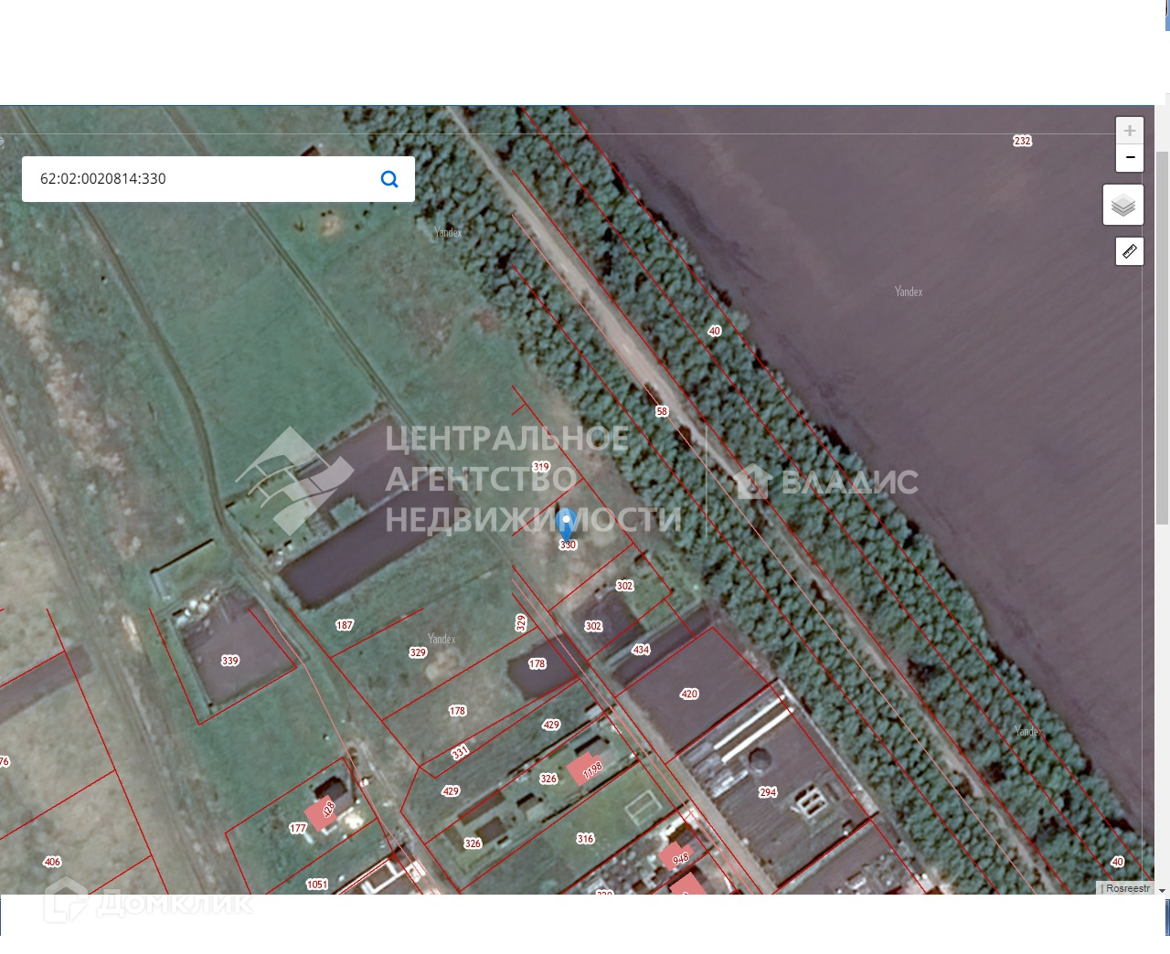Select parcel label 316
Viewport: 1170px width, 954px height.
[585, 838]
